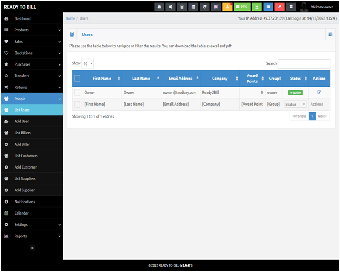Sort table by Group column
The height and width of the screenshot is (272, 340).
tap(274, 79)
